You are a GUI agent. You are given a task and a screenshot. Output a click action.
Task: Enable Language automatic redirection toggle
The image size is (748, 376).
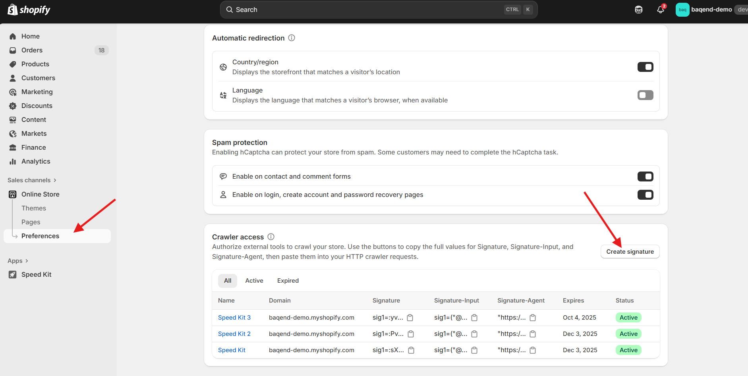tap(645, 95)
